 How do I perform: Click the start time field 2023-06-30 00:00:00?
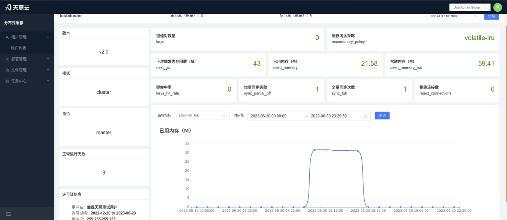268,116
